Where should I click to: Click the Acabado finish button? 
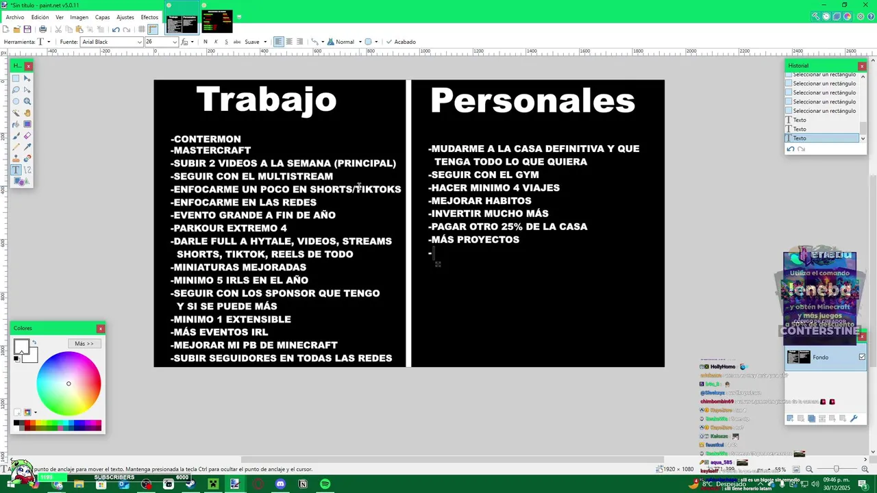point(401,42)
